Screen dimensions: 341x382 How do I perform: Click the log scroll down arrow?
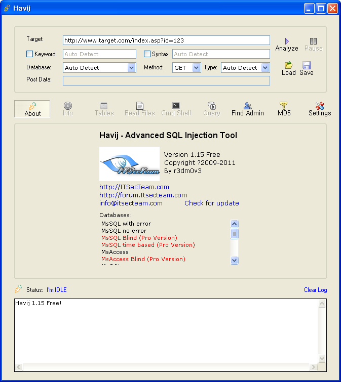[x=322, y=358]
